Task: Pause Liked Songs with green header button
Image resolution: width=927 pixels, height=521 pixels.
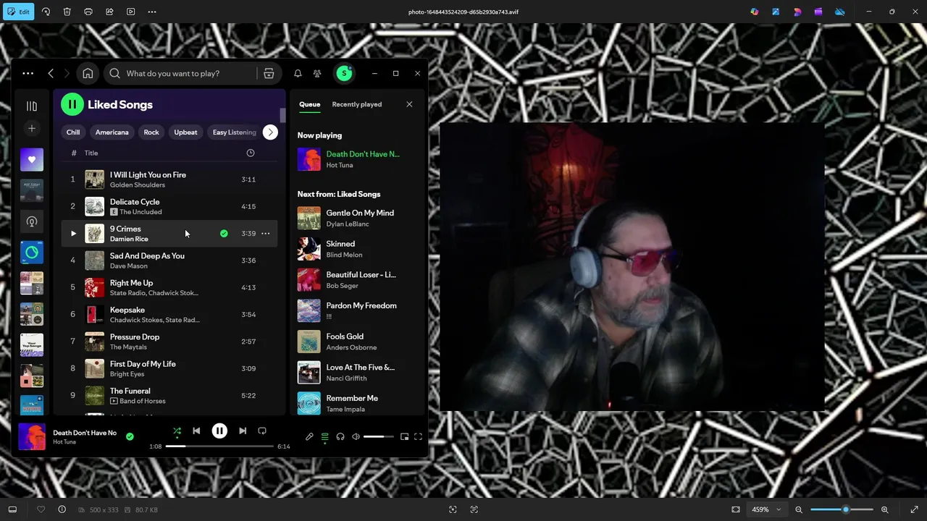Action: pyautogui.click(x=72, y=104)
